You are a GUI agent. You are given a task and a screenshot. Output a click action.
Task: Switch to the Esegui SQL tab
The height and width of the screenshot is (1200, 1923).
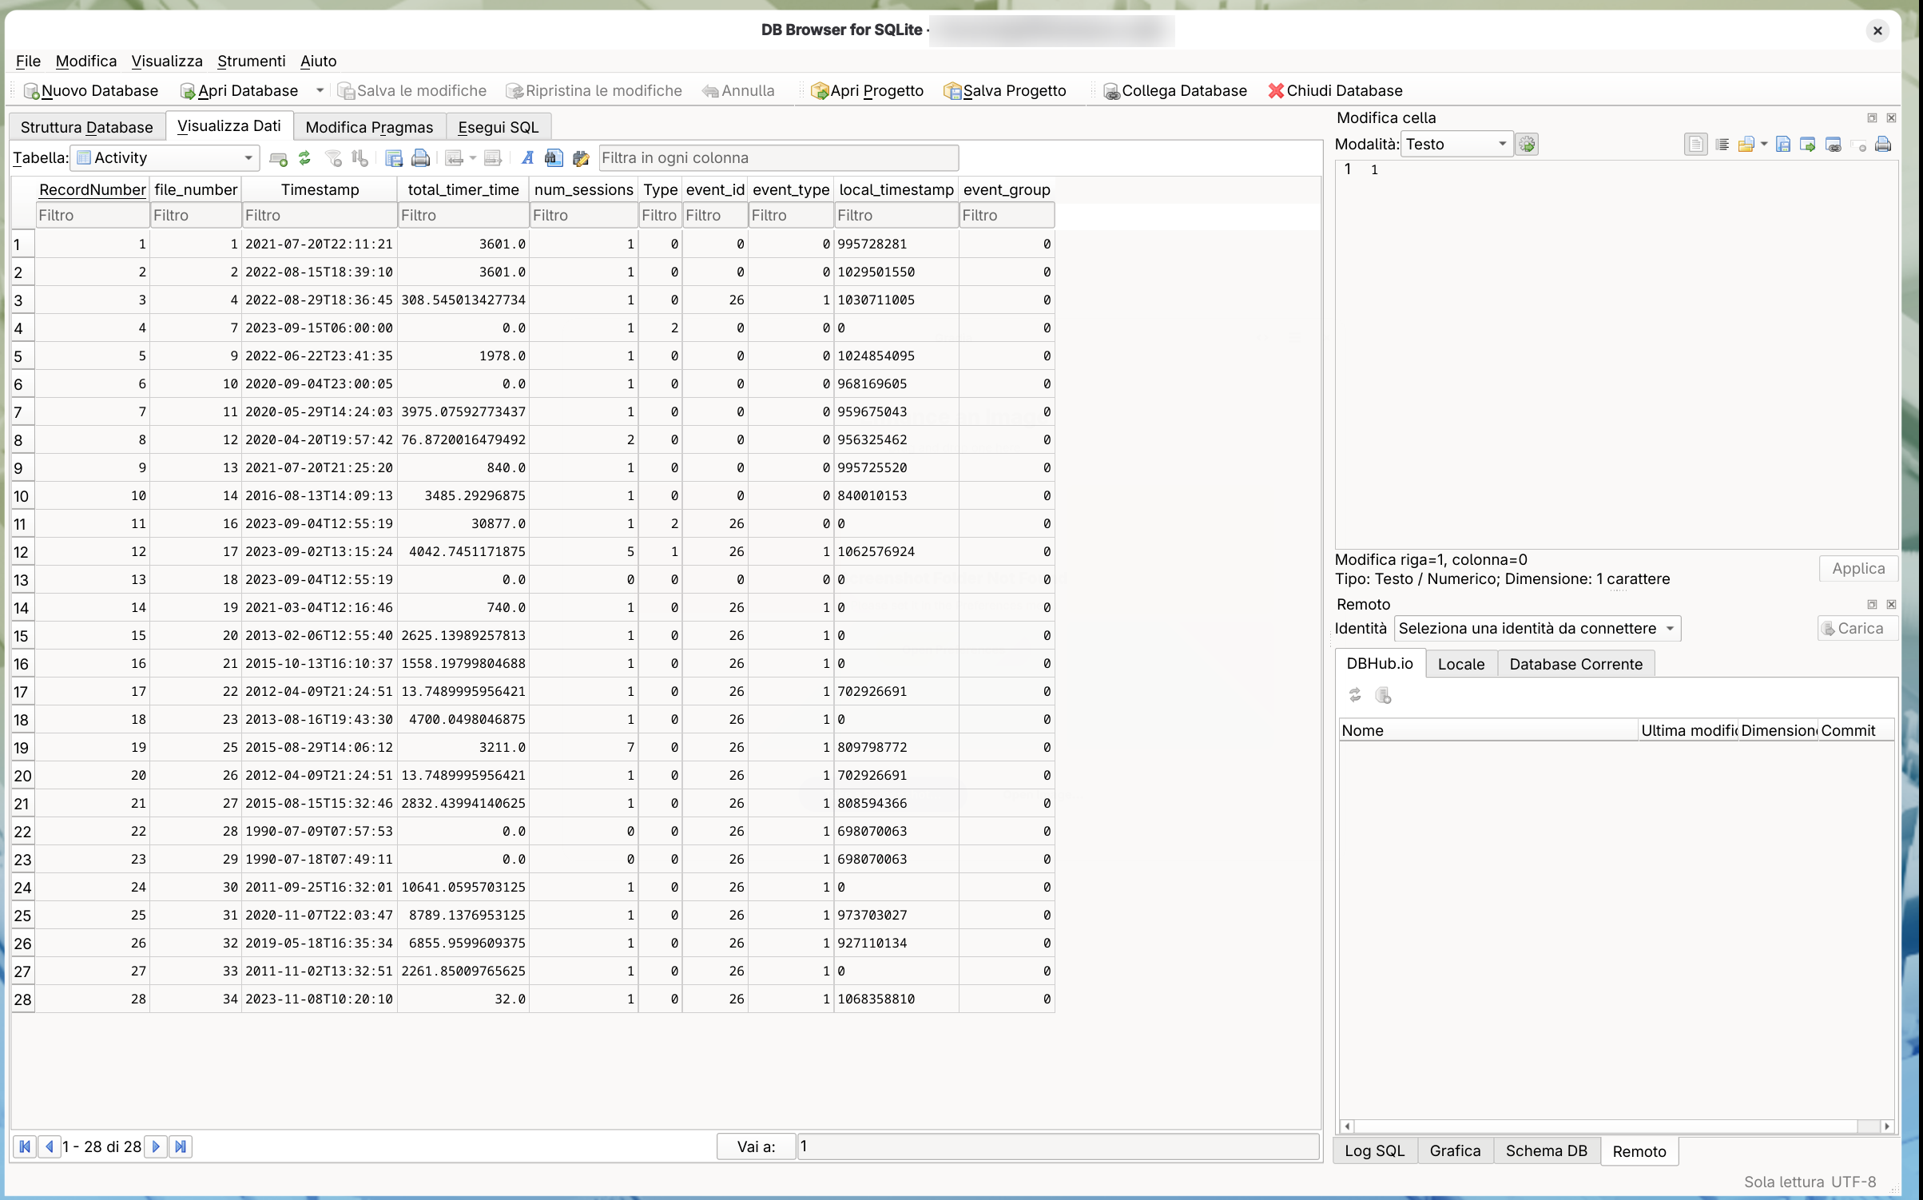coord(499,127)
